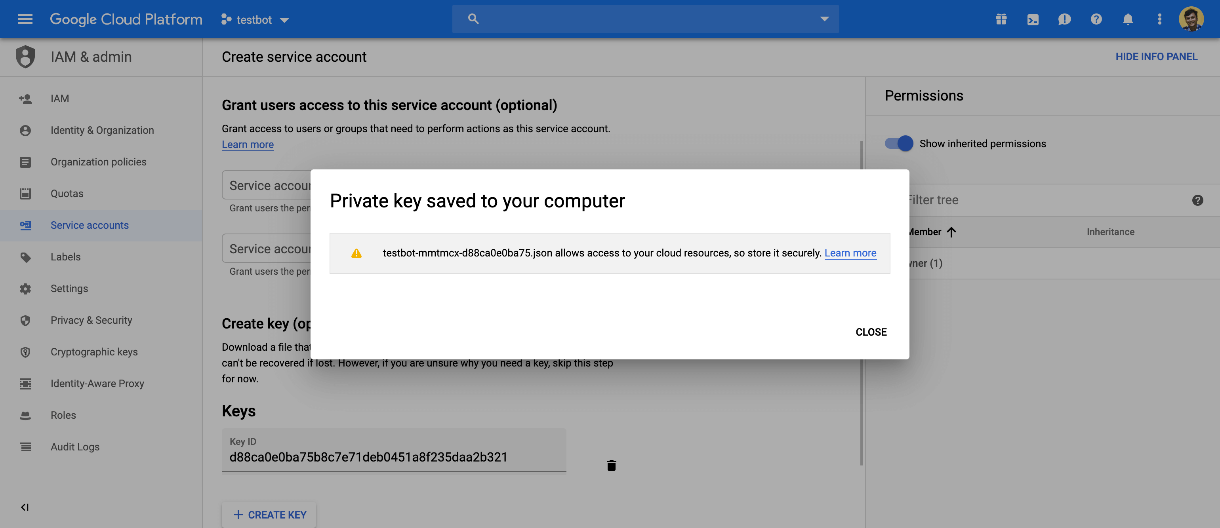Select Roles menu item in sidebar
Image resolution: width=1220 pixels, height=528 pixels.
point(63,414)
